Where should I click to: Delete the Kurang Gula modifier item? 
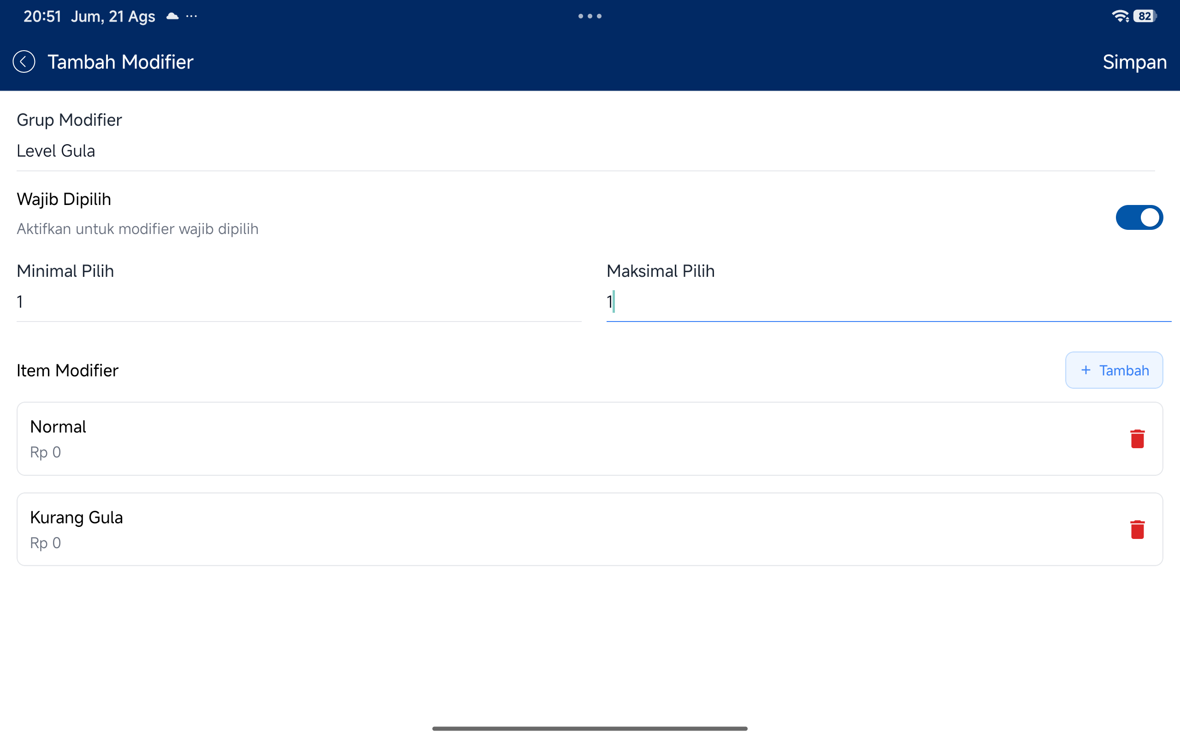[x=1137, y=529]
